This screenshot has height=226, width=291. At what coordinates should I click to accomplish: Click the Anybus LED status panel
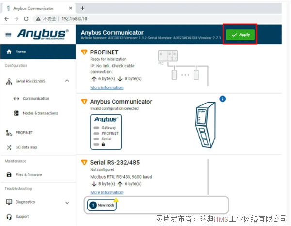[106, 132]
